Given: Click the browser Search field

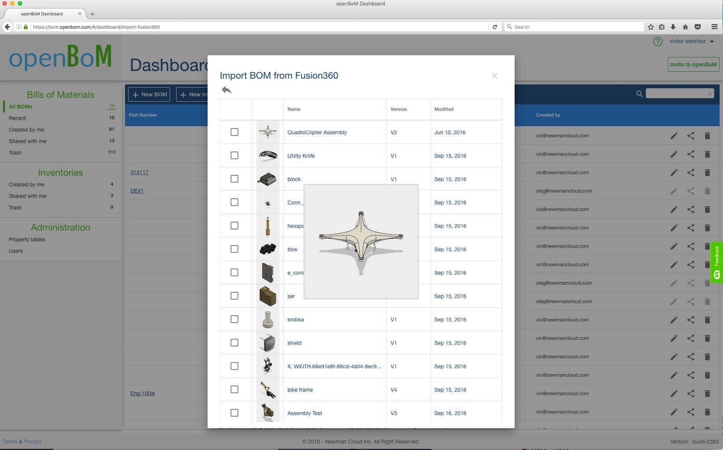Looking at the screenshot, I should (x=574, y=27).
